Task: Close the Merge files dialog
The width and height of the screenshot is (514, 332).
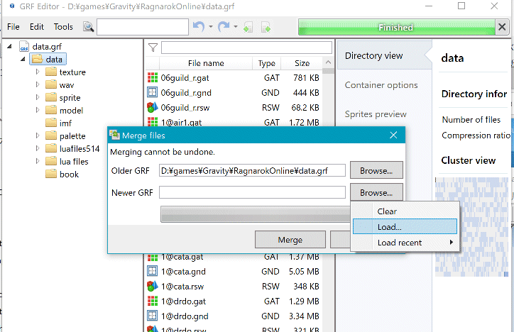Action: tap(393, 135)
